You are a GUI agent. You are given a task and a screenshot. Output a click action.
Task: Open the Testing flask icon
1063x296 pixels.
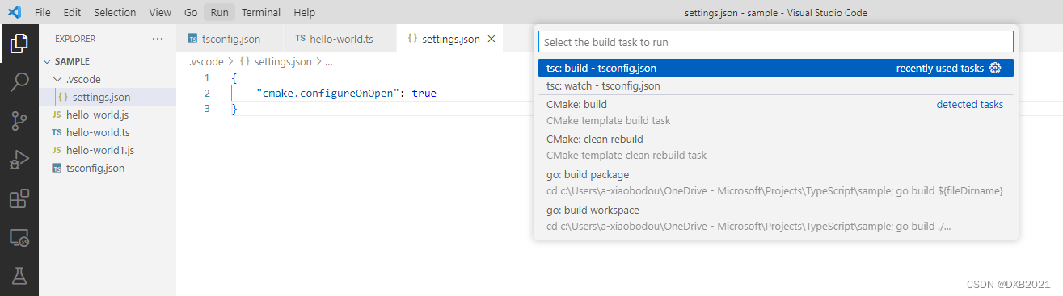(19, 276)
